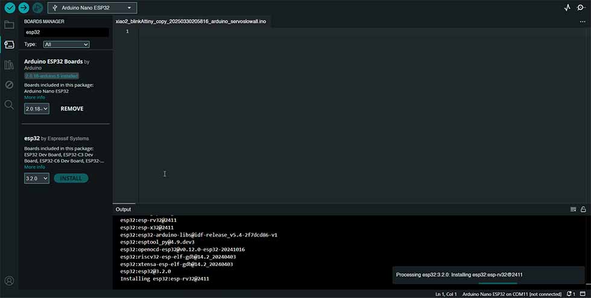Click the INSTALL button for esp32
Image resolution: width=591 pixels, height=298 pixels.
[x=71, y=178]
